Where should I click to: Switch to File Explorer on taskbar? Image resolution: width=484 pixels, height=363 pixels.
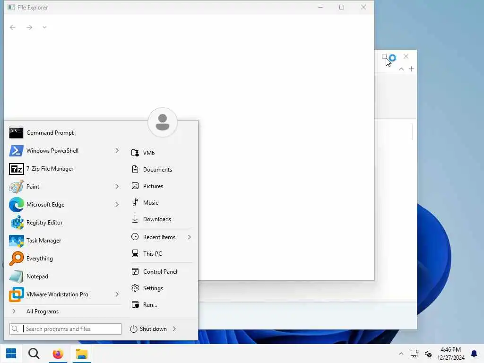click(x=81, y=354)
